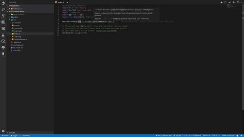Open the editor More Actions ellipsis
Image resolution: width=244 pixels, height=137 pixels.
click(242, 2)
